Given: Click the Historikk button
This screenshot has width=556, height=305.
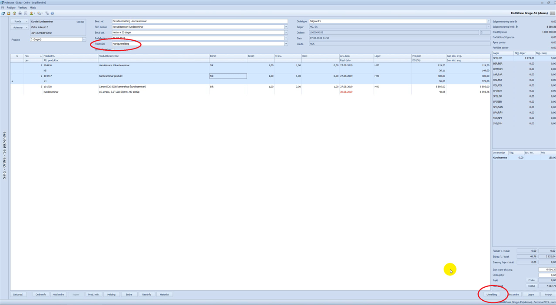Looking at the screenshot, I should pyautogui.click(x=165, y=295).
